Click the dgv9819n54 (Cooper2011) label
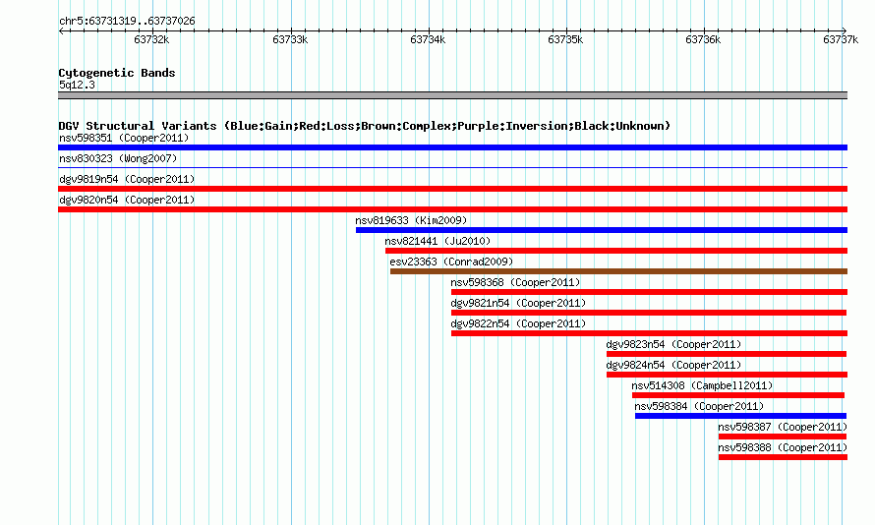The width and height of the screenshot is (875, 525). [127, 179]
